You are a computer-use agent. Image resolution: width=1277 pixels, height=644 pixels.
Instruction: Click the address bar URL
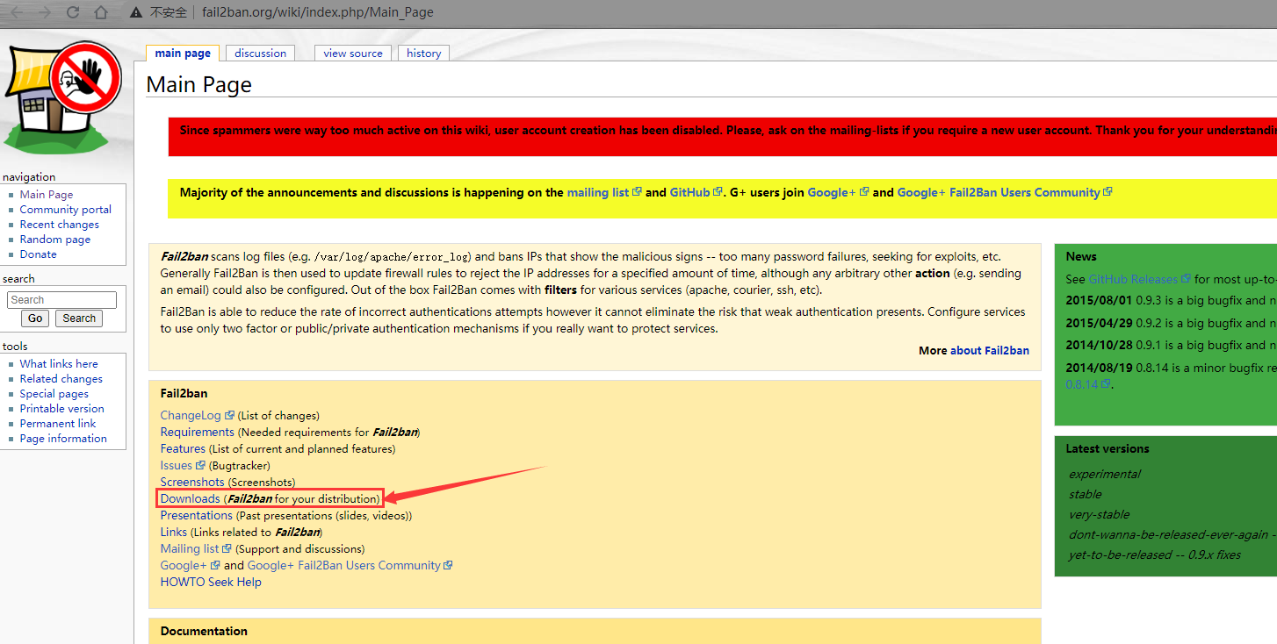point(316,12)
